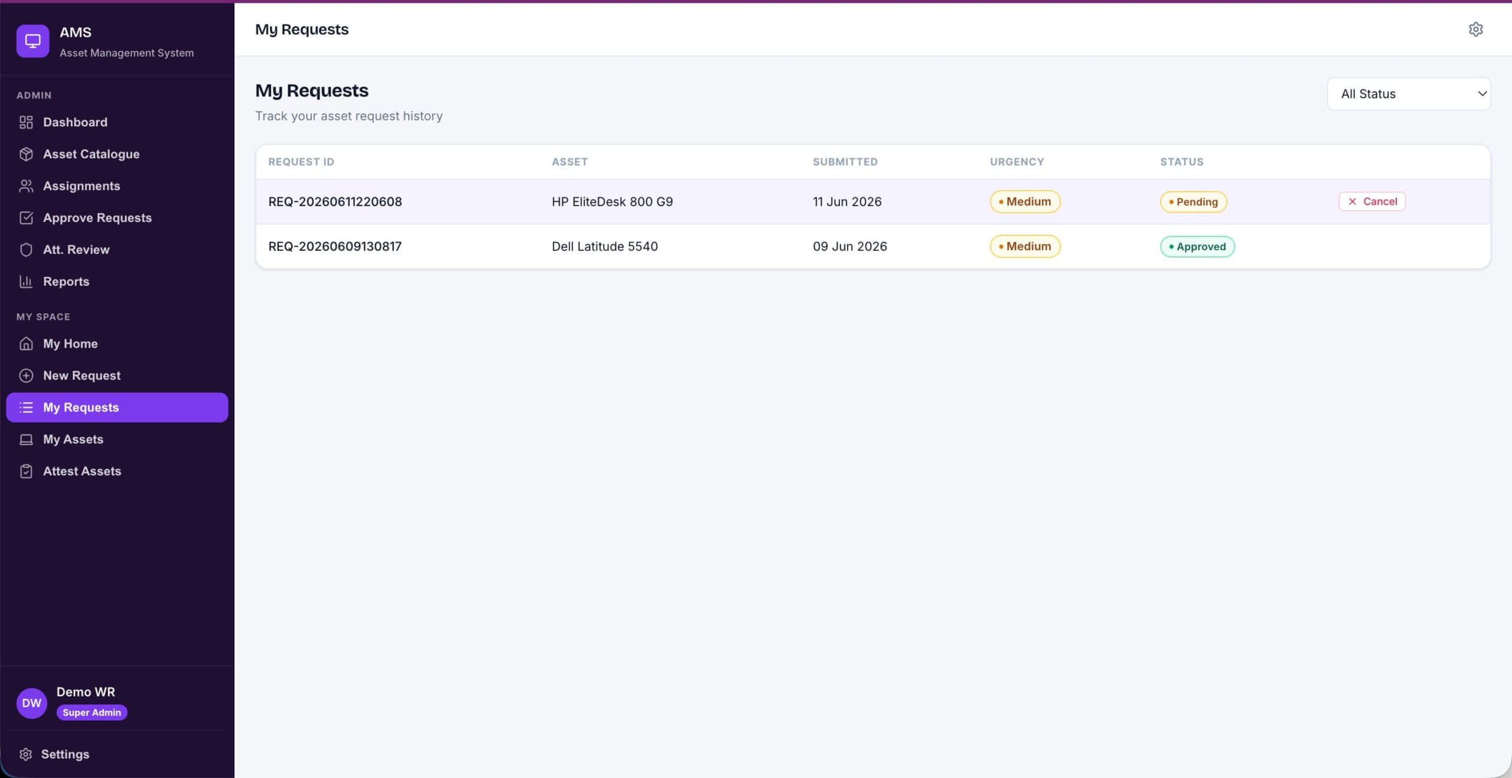The height and width of the screenshot is (778, 1512).
Task: Click the X icon in Cancel button
Action: click(x=1352, y=201)
